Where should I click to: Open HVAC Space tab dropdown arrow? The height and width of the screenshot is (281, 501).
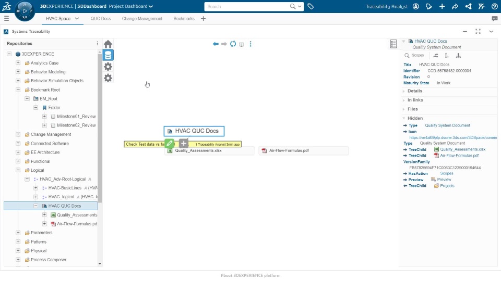pos(77,19)
